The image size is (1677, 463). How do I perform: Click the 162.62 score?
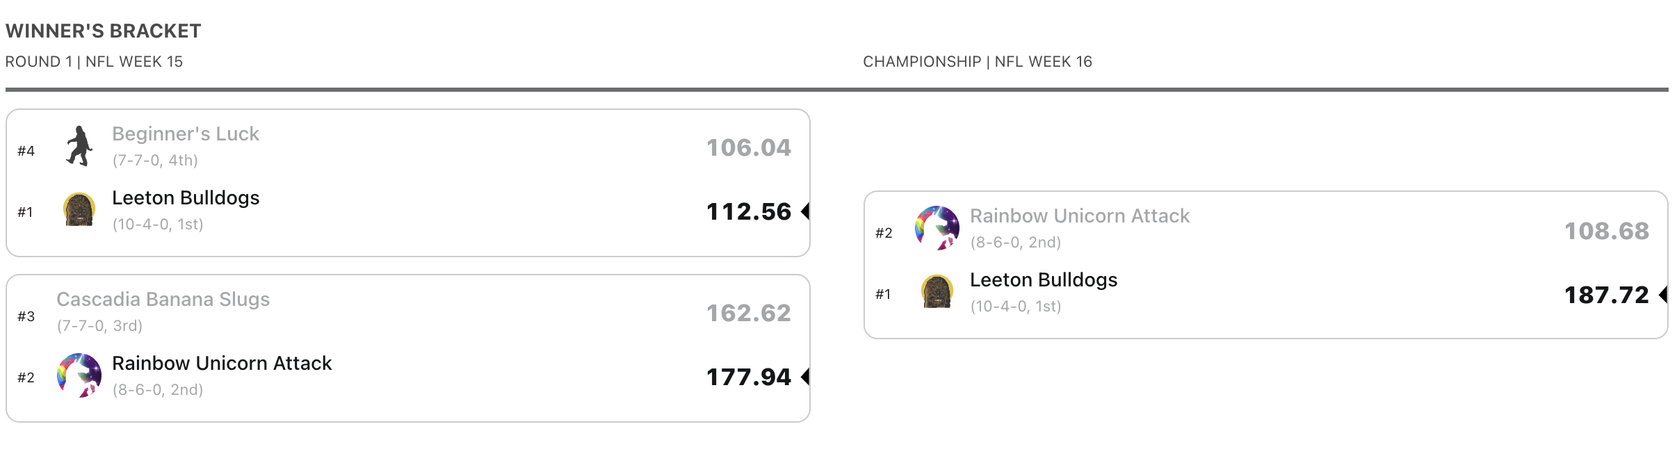[x=749, y=313]
